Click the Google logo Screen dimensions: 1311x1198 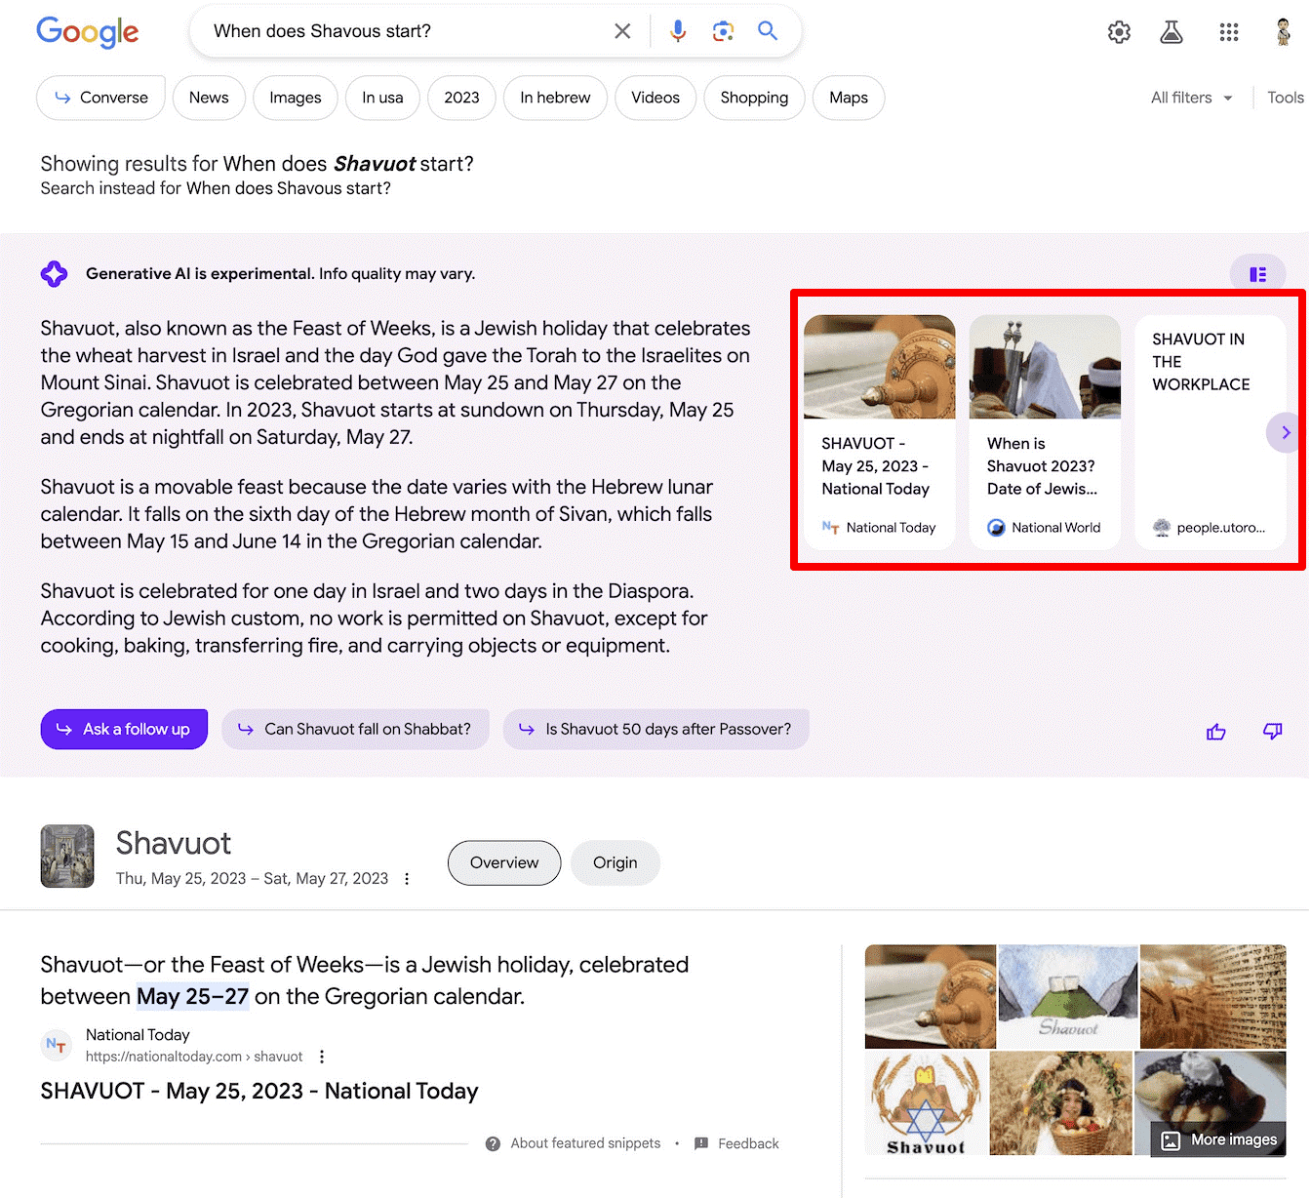(x=88, y=32)
